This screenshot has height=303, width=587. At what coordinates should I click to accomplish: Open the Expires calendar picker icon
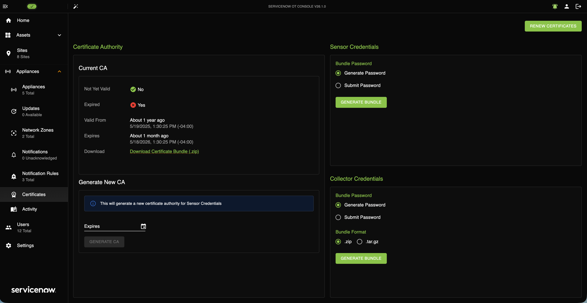click(x=143, y=226)
